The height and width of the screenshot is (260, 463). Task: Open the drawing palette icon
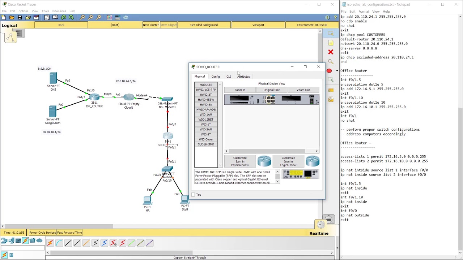110,17
